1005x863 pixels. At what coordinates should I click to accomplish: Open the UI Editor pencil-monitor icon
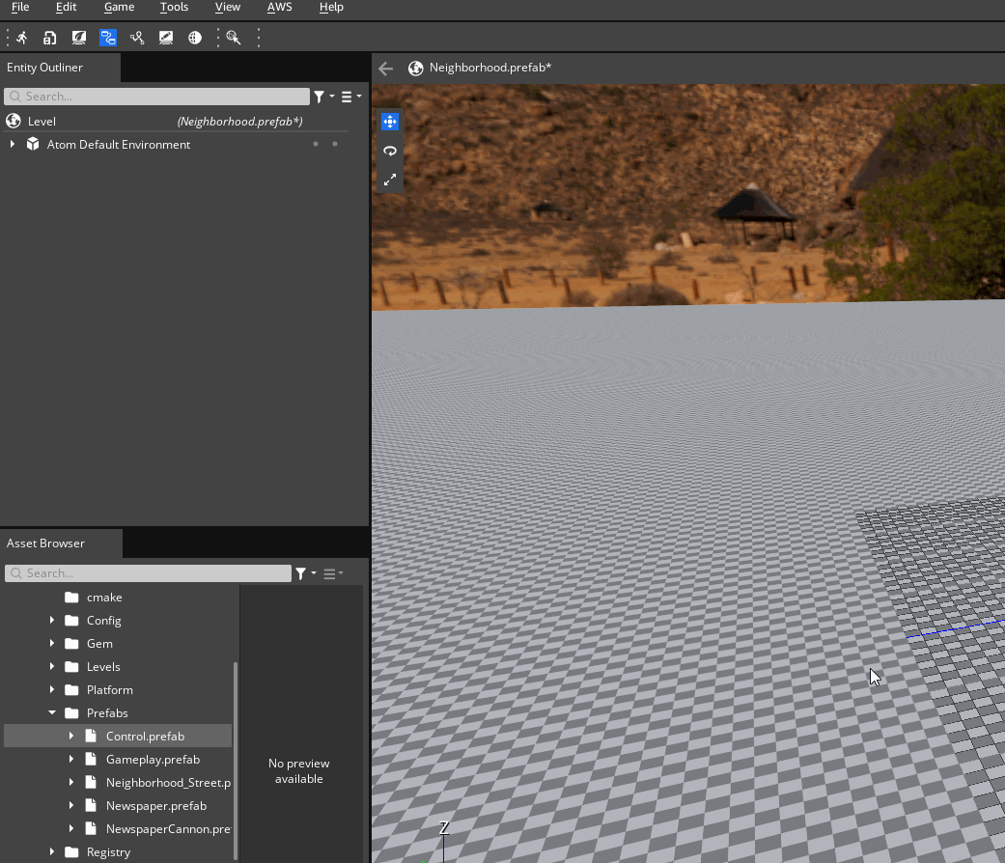(166, 38)
